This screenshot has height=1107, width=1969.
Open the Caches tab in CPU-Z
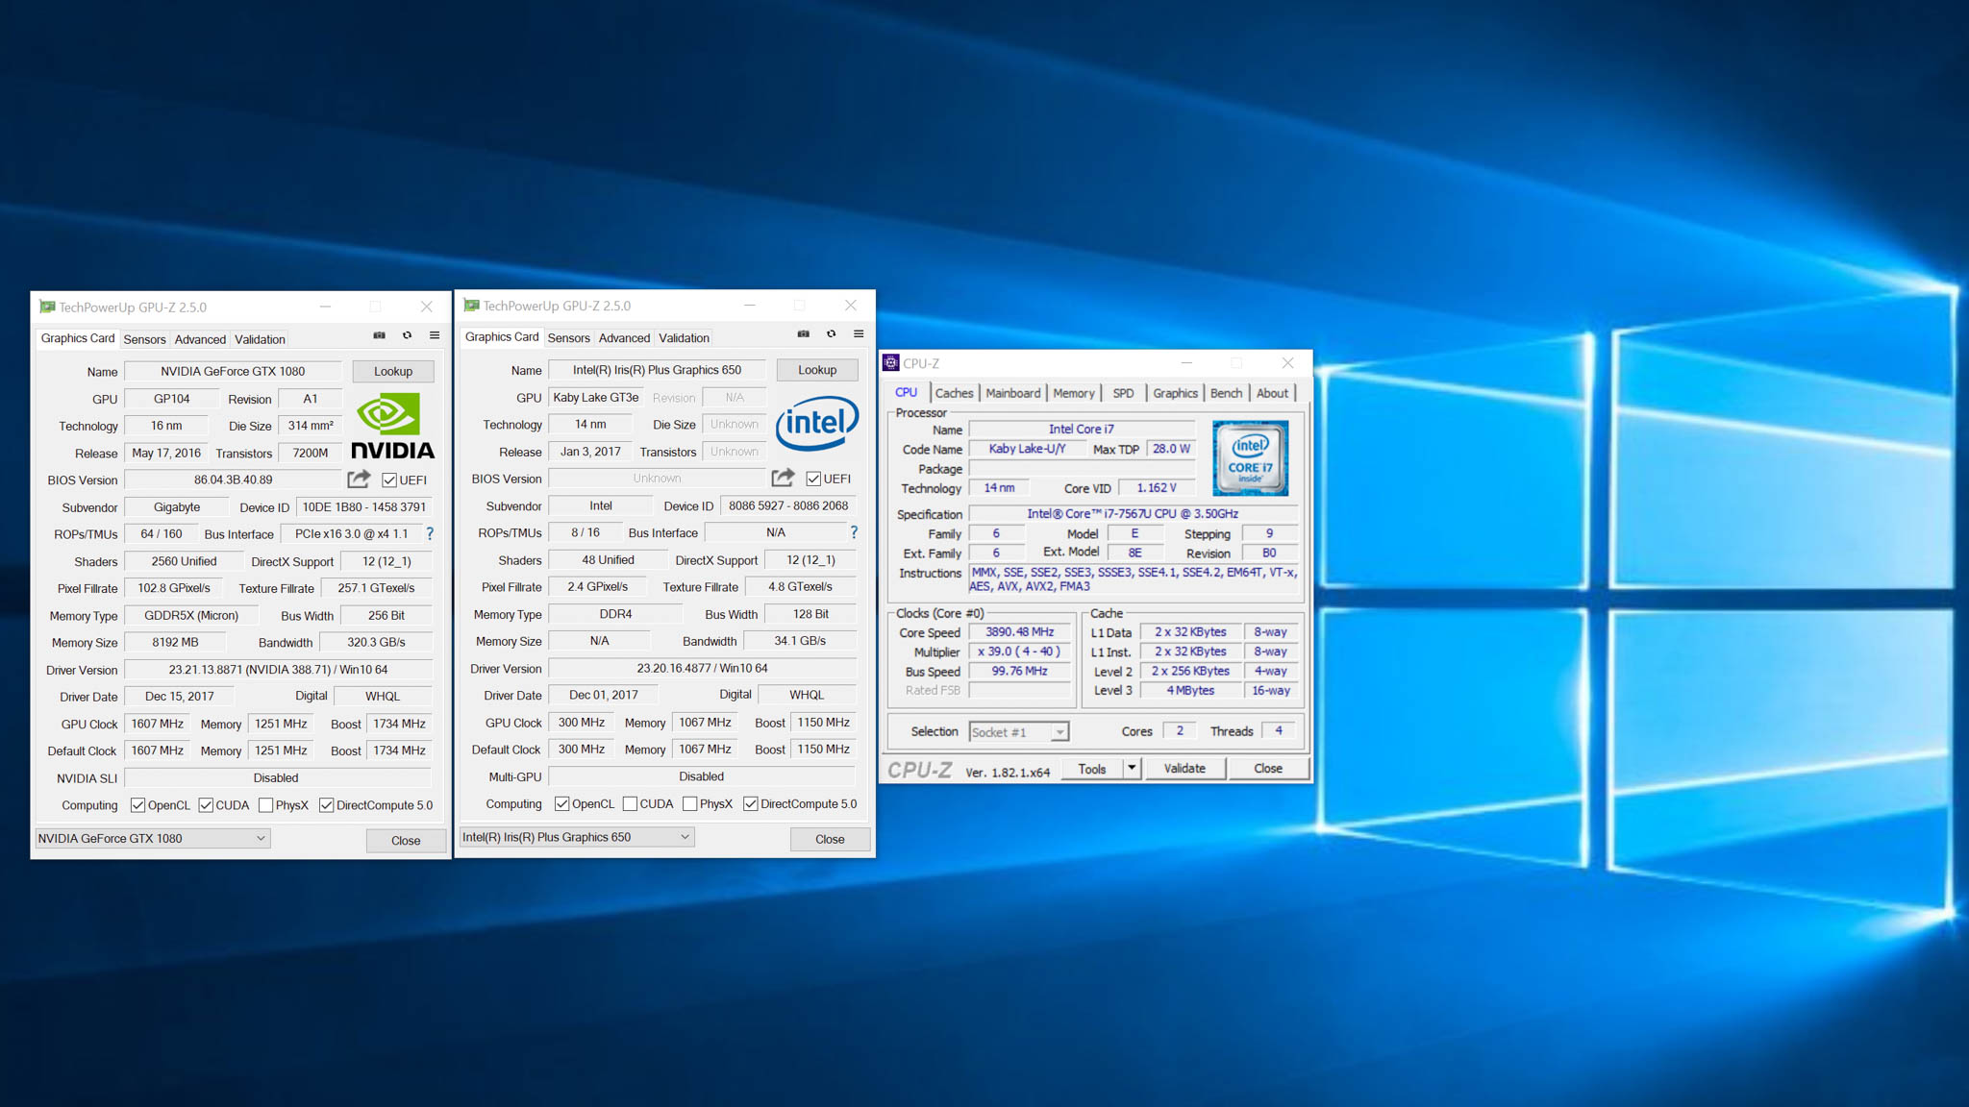(954, 393)
